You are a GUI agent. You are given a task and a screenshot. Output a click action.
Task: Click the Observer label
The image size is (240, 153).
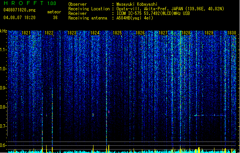[x=77, y=4]
